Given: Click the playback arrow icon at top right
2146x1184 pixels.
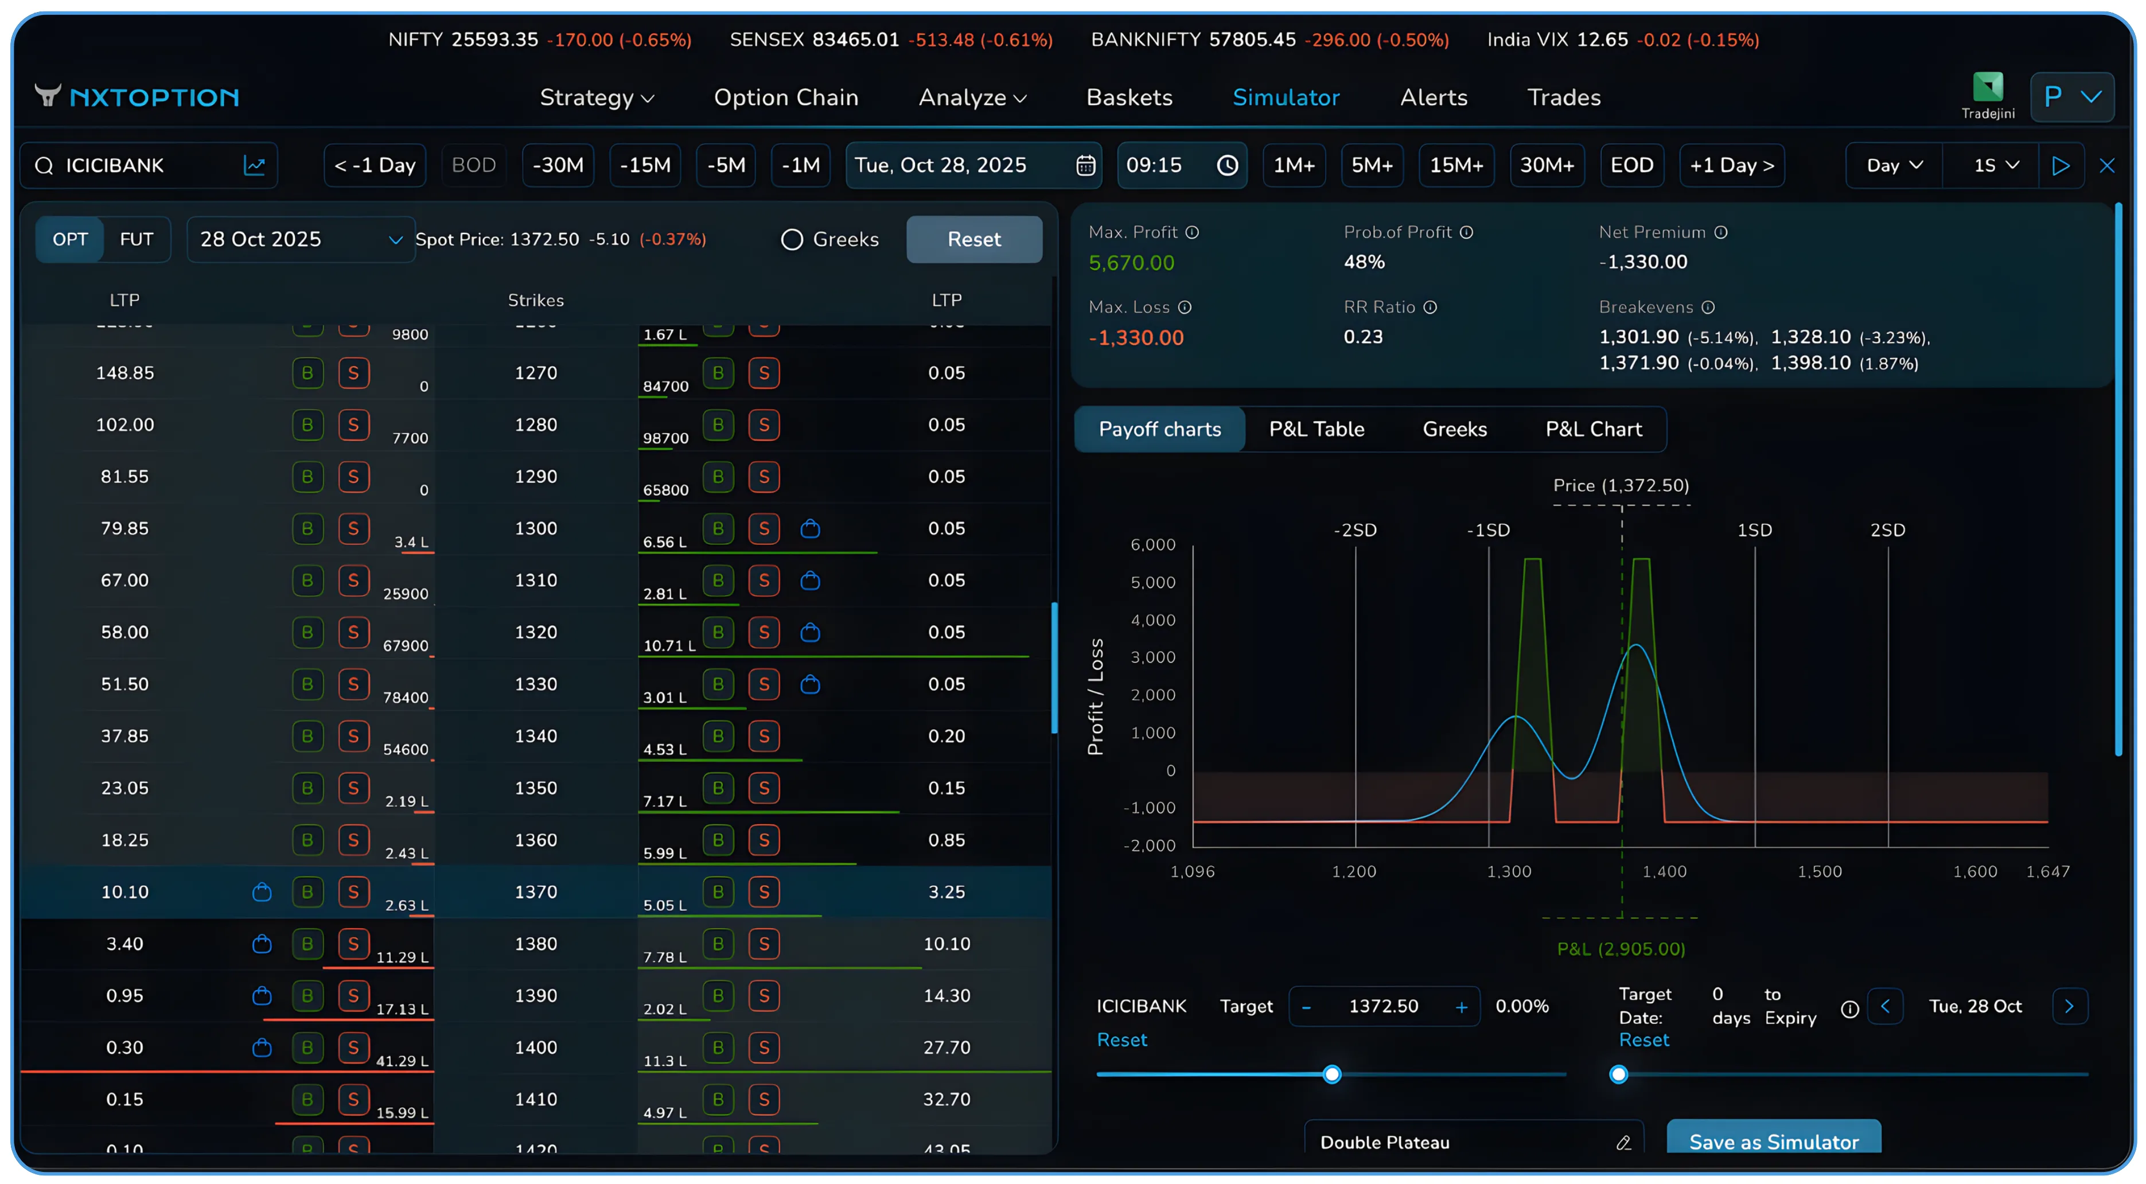Looking at the screenshot, I should pos(2062,165).
